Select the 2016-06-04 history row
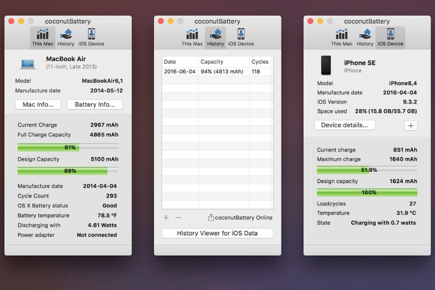 [x=217, y=72]
